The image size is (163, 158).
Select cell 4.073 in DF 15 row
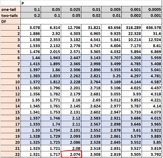[152, 112]
